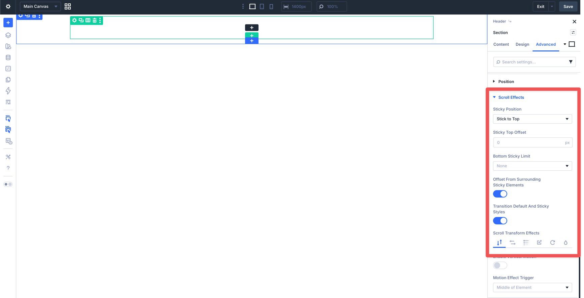Image resolution: width=584 pixels, height=298 pixels.
Task: Open the canvas grid view icon
Action: [x=68, y=6]
